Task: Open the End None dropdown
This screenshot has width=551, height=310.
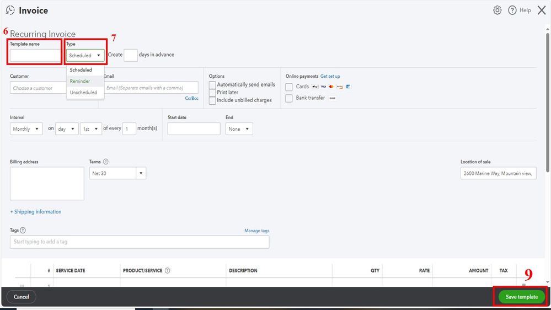Action: pos(239,129)
